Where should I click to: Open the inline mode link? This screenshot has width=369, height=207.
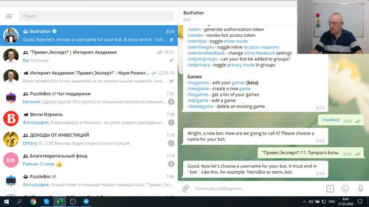coord(236,41)
